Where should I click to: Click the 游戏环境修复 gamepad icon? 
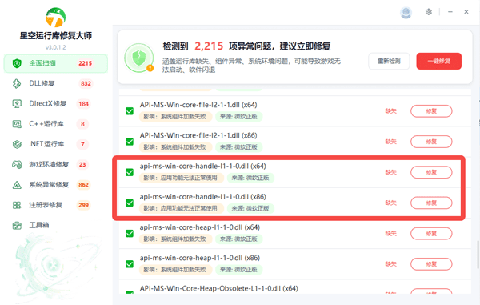point(17,164)
